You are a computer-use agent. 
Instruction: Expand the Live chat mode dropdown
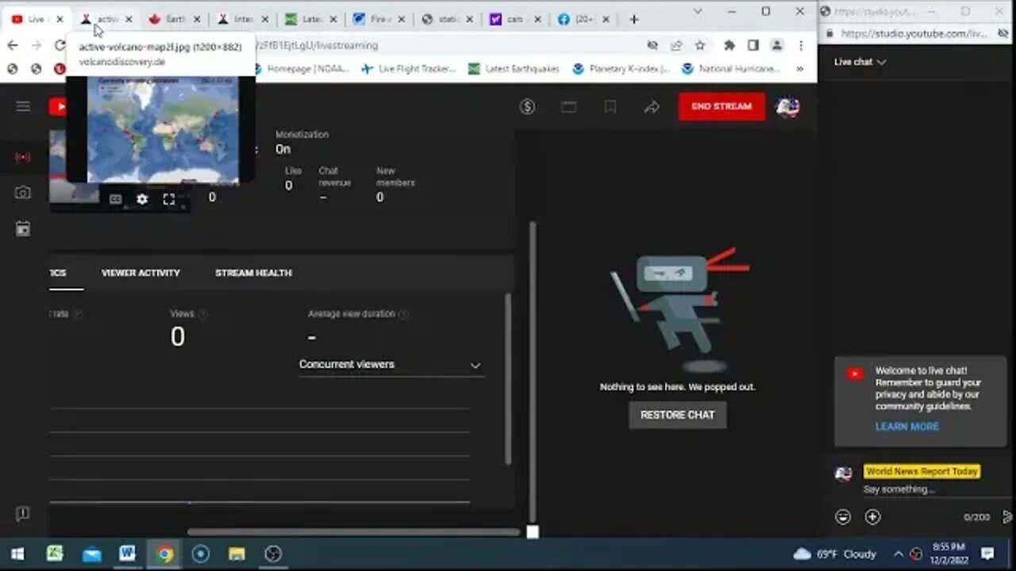[860, 62]
